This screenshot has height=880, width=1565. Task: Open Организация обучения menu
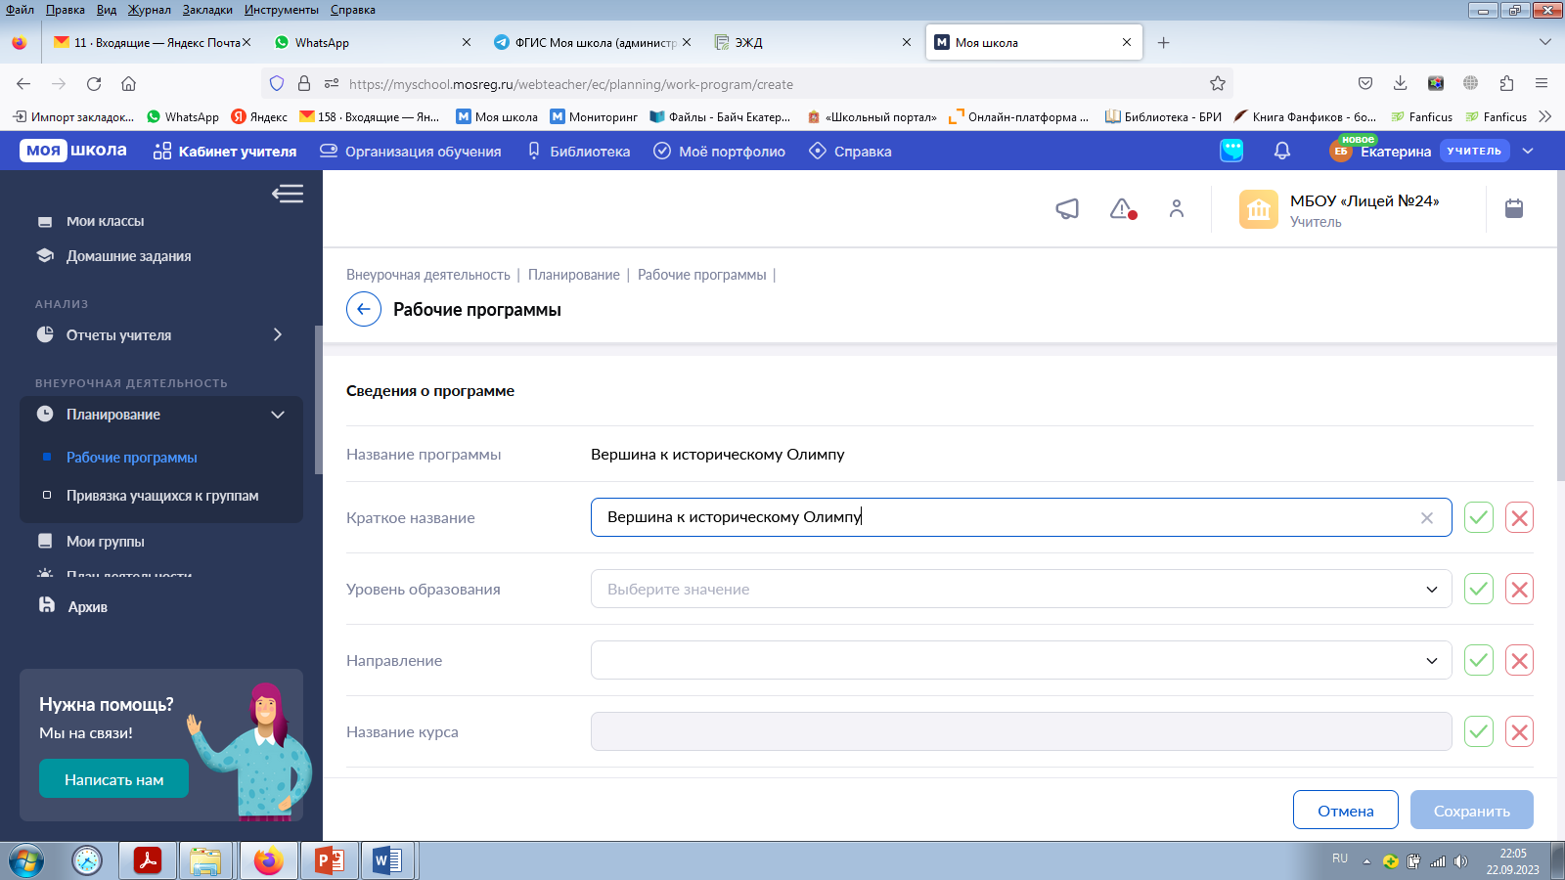(411, 152)
